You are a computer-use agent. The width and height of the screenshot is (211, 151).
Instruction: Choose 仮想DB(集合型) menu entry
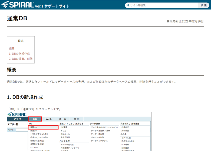[37, 144]
